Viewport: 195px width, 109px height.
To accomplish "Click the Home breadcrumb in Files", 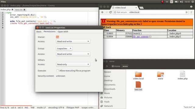I will 116,66.
